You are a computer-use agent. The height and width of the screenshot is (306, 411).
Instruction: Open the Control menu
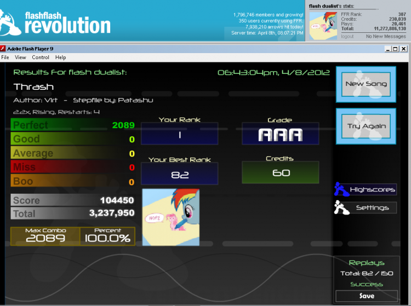(x=41, y=57)
